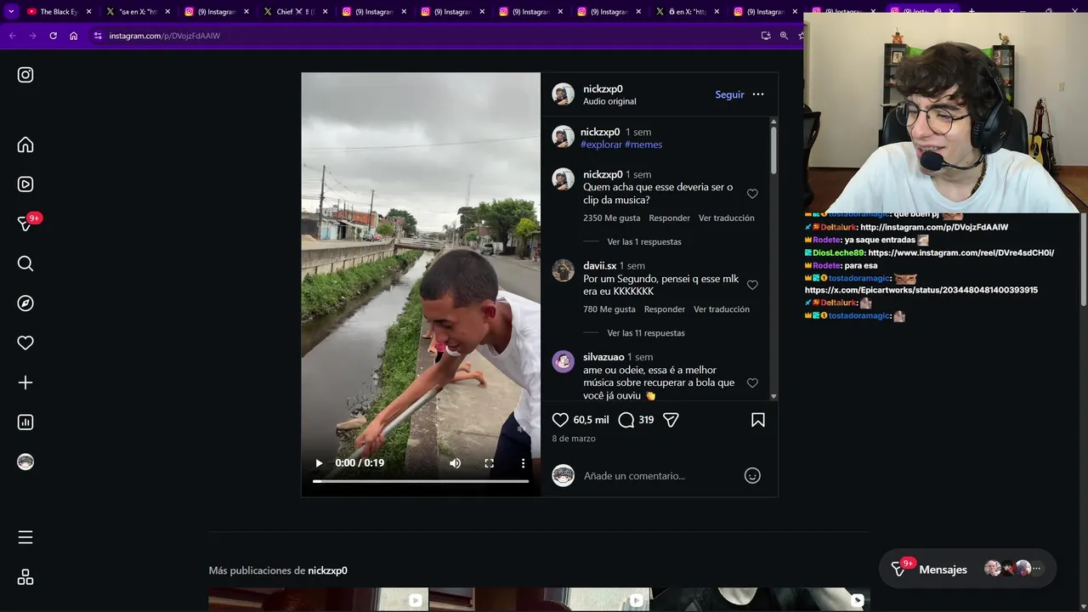The width and height of the screenshot is (1088, 612).
Task: Open emoji picker in comment box
Action: 752,476
